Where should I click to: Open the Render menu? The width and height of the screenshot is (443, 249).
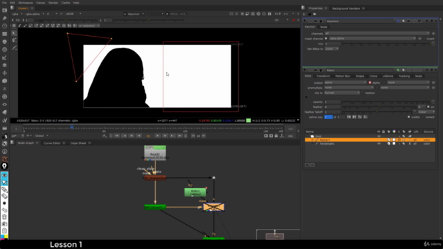coord(53,3)
